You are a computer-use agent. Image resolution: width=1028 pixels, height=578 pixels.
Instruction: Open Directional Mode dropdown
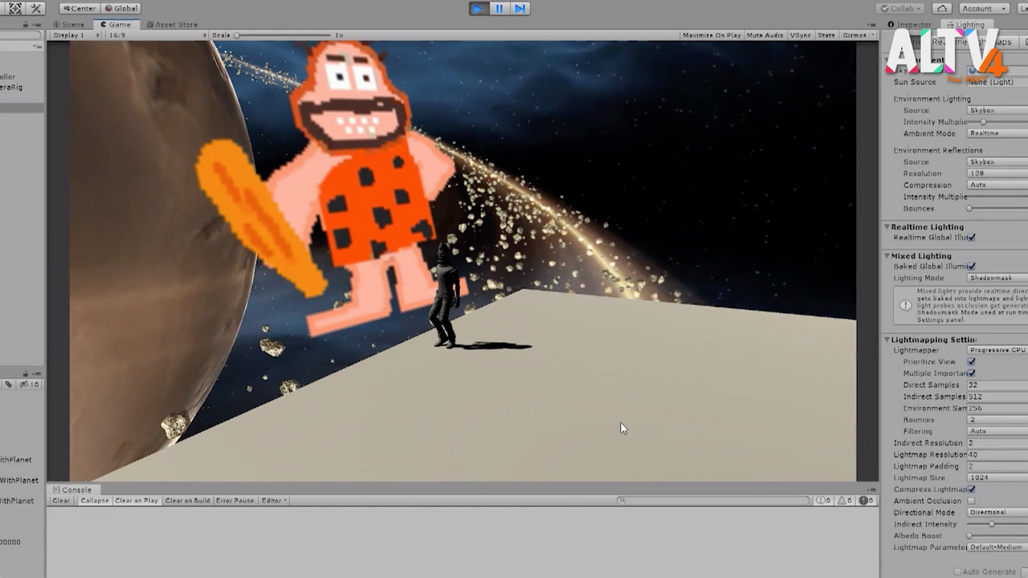(x=997, y=512)
